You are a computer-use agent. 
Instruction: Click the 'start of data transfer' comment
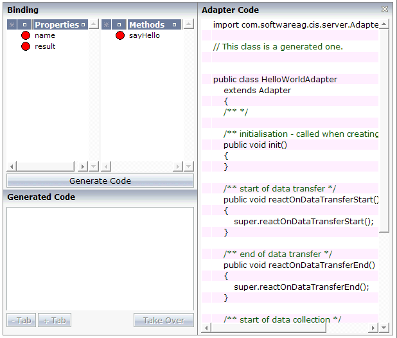tap(279, 189)
